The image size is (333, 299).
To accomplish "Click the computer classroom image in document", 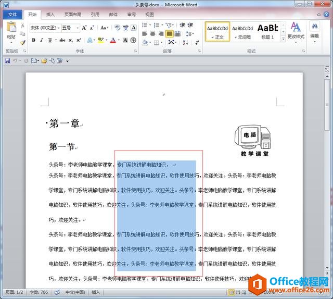I will coord(254,140).
